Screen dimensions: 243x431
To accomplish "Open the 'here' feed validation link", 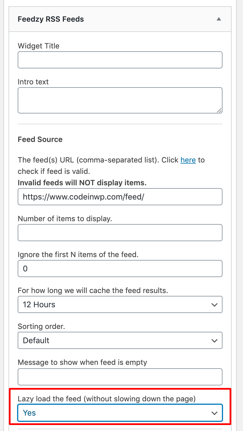I will coord(188,160).
